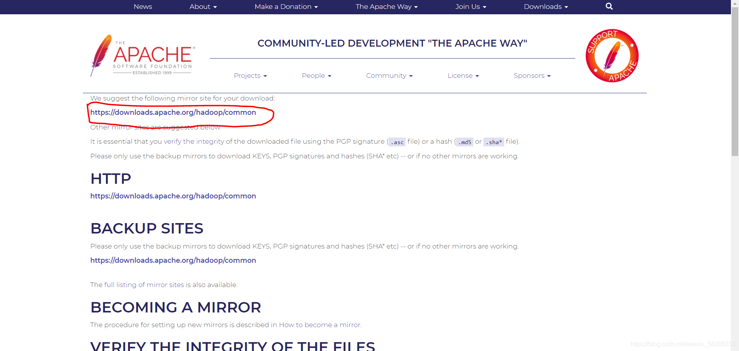Image resolution: width=739 pixels, height=351 pixels.
Task: Follow the How to become a mirror link
Action: pos(320,325)
